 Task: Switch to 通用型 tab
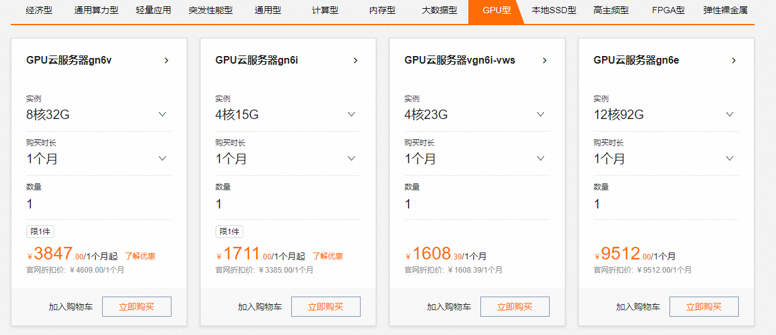pos(268,11)
